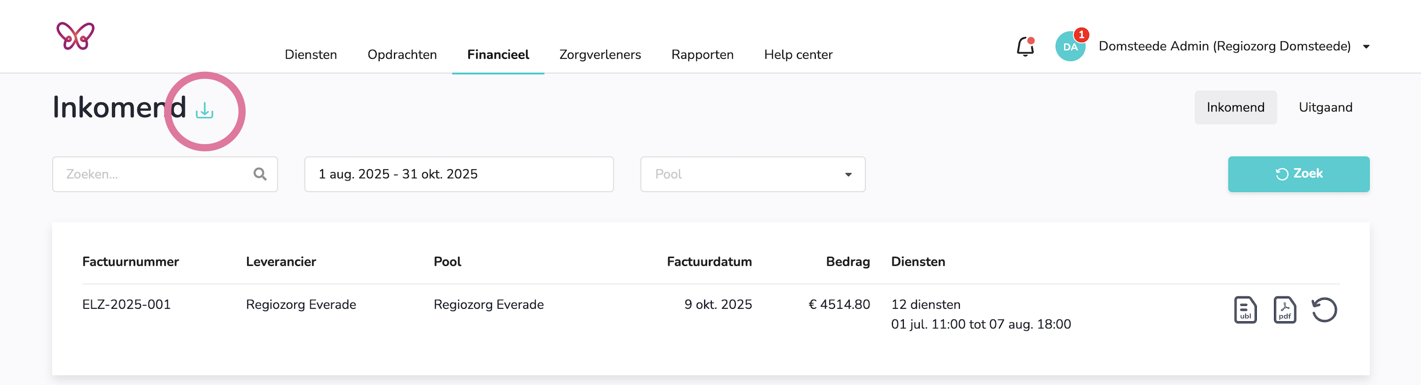This screenshot has height=385, width=1421.
Task: Switch to the Uitgaand tab
Action: 1325,108
